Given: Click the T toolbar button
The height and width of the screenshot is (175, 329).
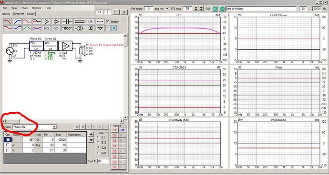Looking at the screenshot, I should [108, 28].
